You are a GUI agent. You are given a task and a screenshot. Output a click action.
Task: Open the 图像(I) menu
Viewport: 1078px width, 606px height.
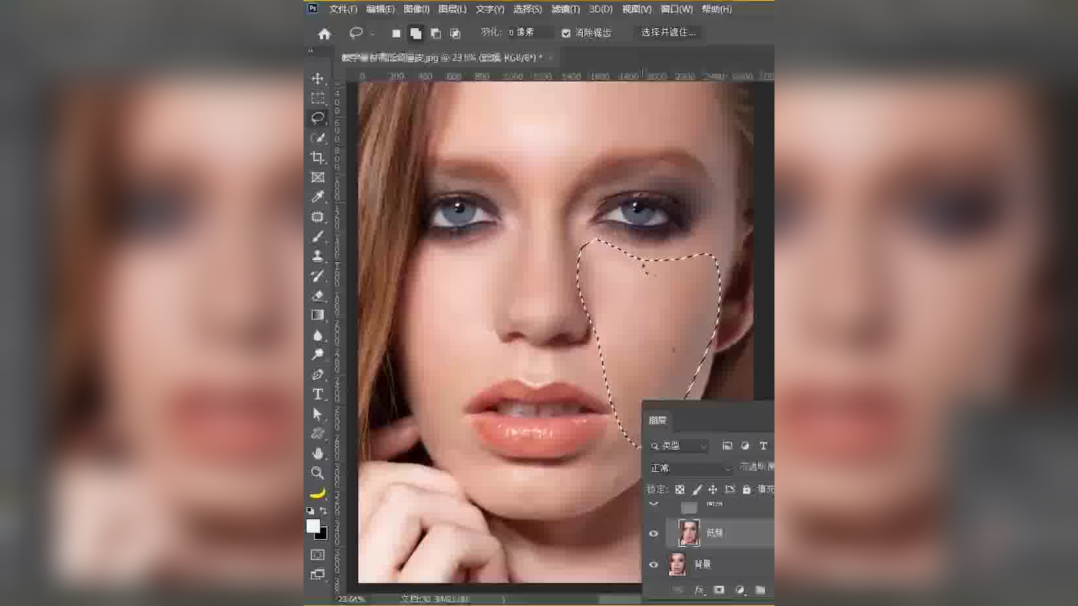tap(417, 9)
